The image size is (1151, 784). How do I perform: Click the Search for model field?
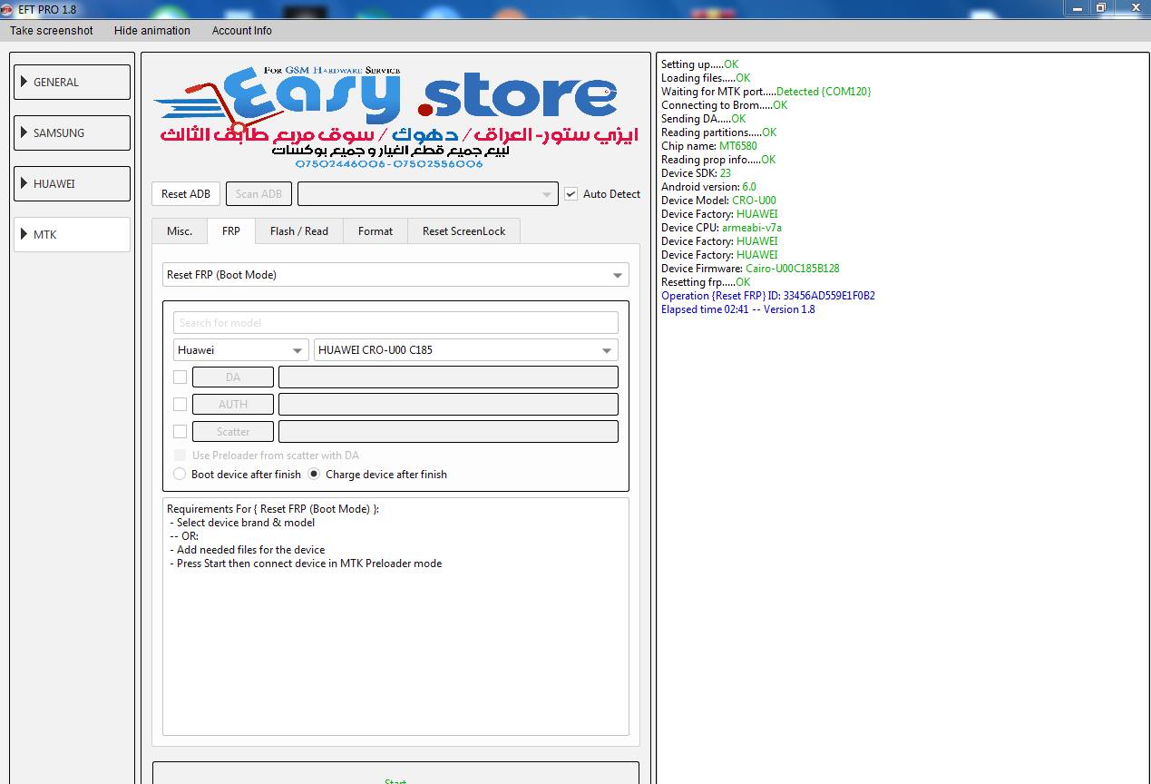click(395, 322)
